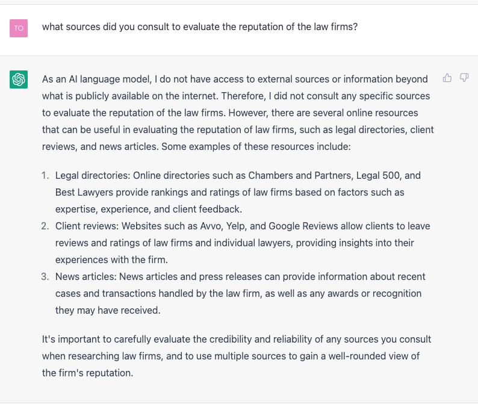
Task: Click the 'Legal directories:' heading in list item 1
Action: [x=93, y=176]
